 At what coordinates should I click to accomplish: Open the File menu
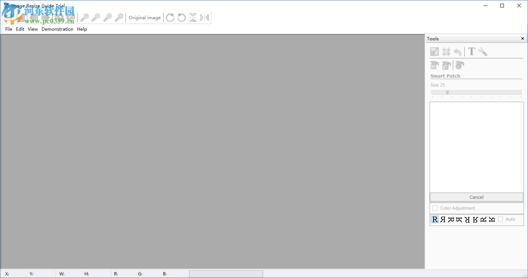pyautogui.click(x=8, y=29)
